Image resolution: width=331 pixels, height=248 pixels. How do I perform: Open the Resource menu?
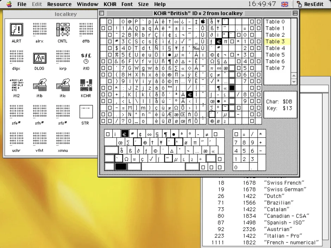tap(59, 4)
